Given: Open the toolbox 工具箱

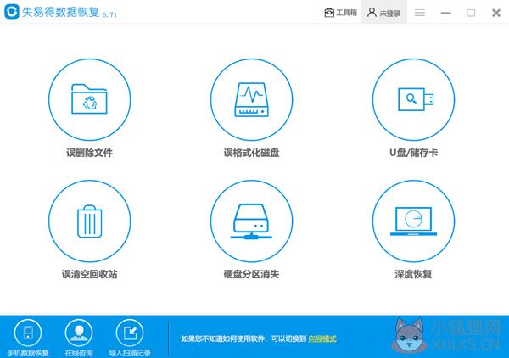Looking at the screenshot, I should [340, 13].
